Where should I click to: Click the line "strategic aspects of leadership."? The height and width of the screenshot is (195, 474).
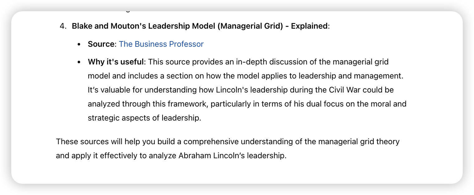pyautogui.click(x=144, y=118)
